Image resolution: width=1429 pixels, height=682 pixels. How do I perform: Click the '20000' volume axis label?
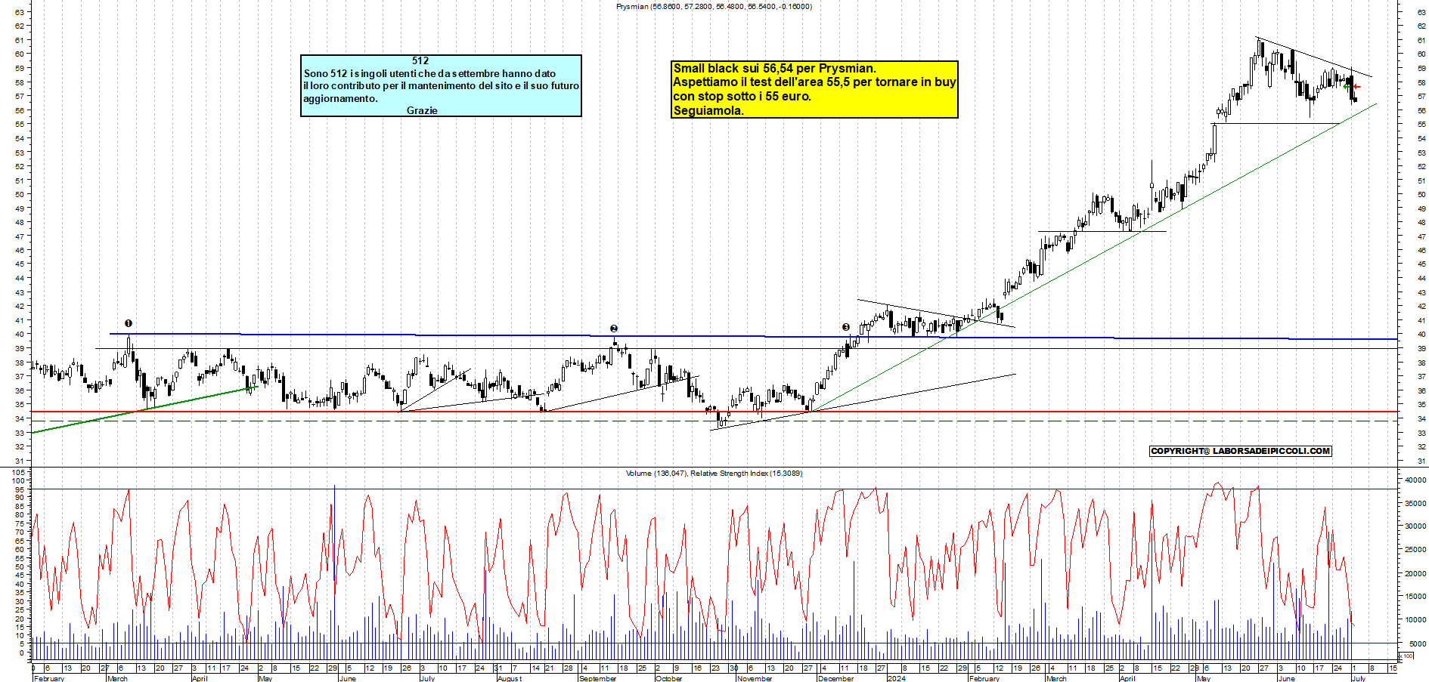coord(1415,574)
